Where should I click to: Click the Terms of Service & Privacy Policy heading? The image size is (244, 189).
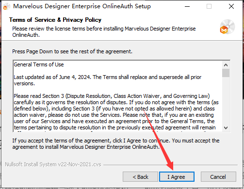tap(55, 20)
